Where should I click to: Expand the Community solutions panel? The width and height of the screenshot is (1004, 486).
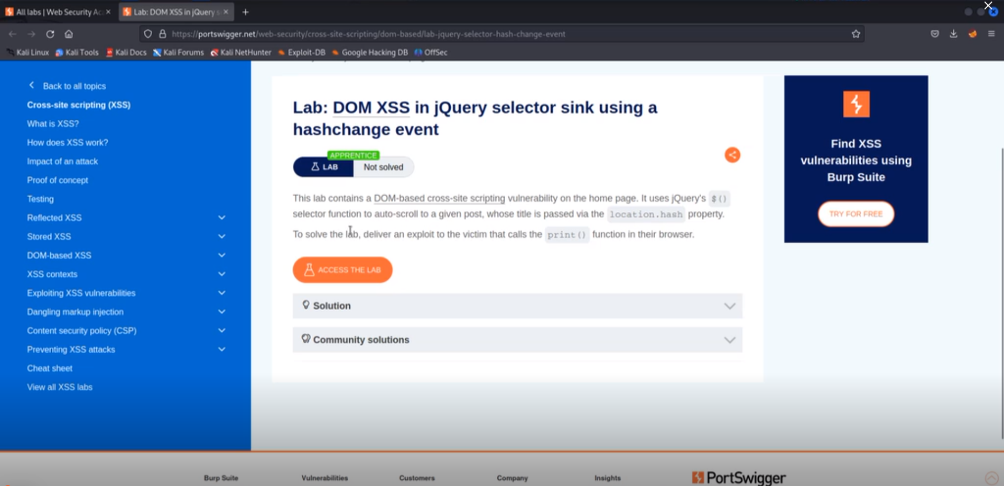[517, 340]
